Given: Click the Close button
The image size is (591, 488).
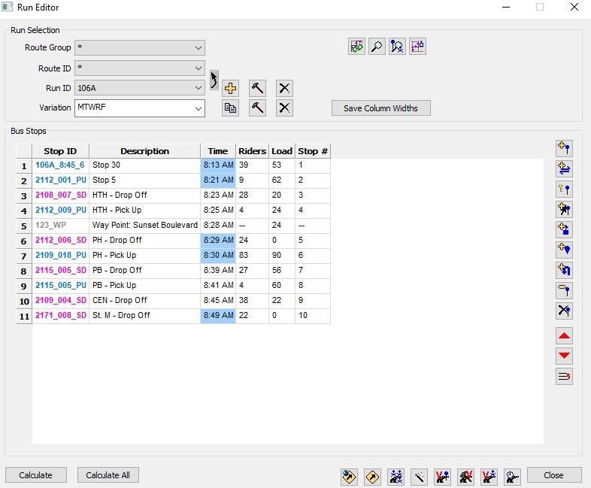Looking at the screenshot, I should [x=553, y=475].
